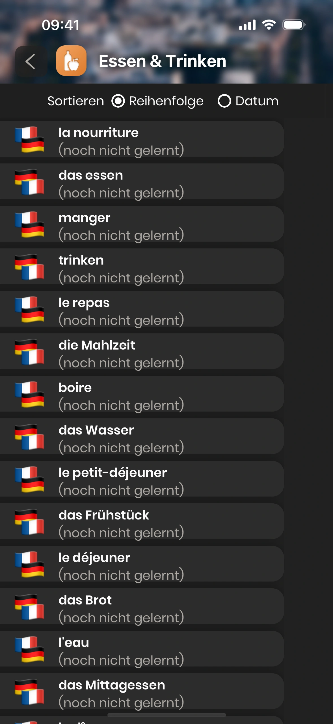333x724 pixels.
Task: Tap the flag icon beside manger
Action: pyautogui.click(x=30, y=224)
